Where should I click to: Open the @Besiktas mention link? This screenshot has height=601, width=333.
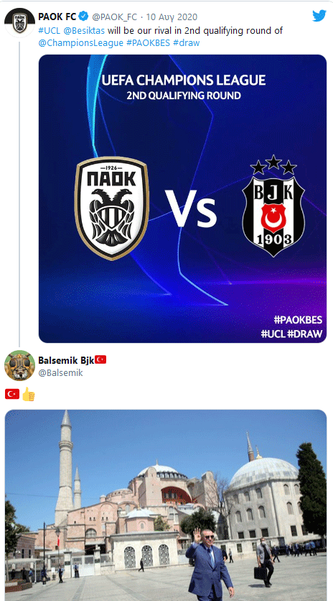[83, 31]
